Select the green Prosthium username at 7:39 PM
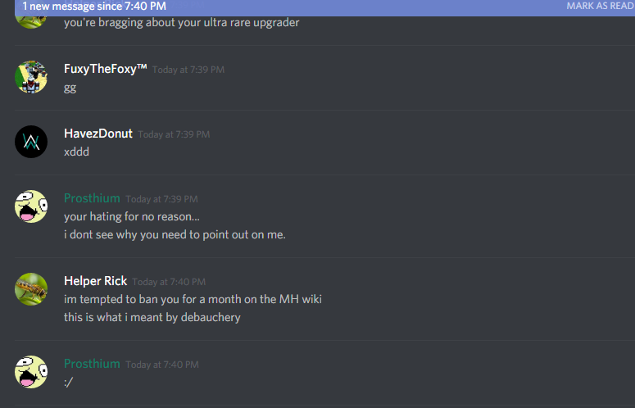This screenshot has width=635, height=408. coord(92,198)
